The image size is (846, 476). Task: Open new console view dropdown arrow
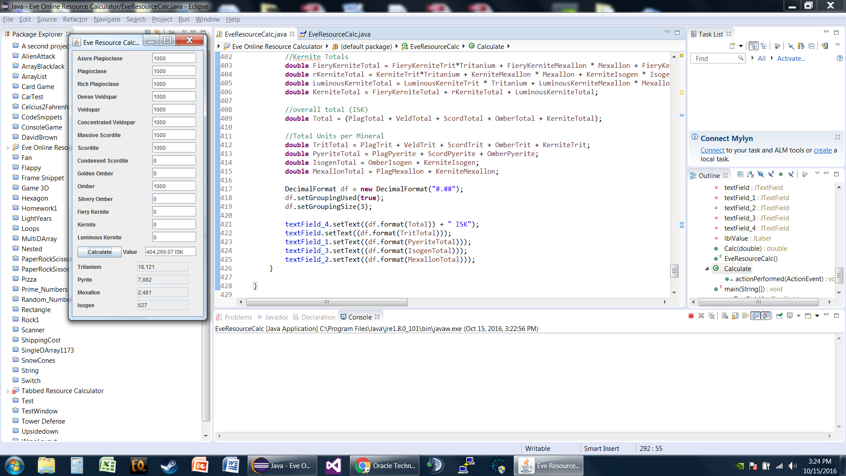[x=817, y=316]
